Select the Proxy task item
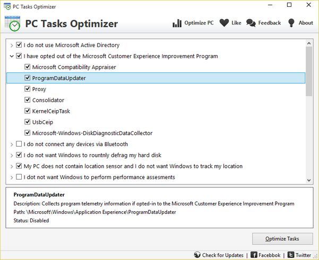Viewport: 319px width, 260px height. [x=39, y=89]
